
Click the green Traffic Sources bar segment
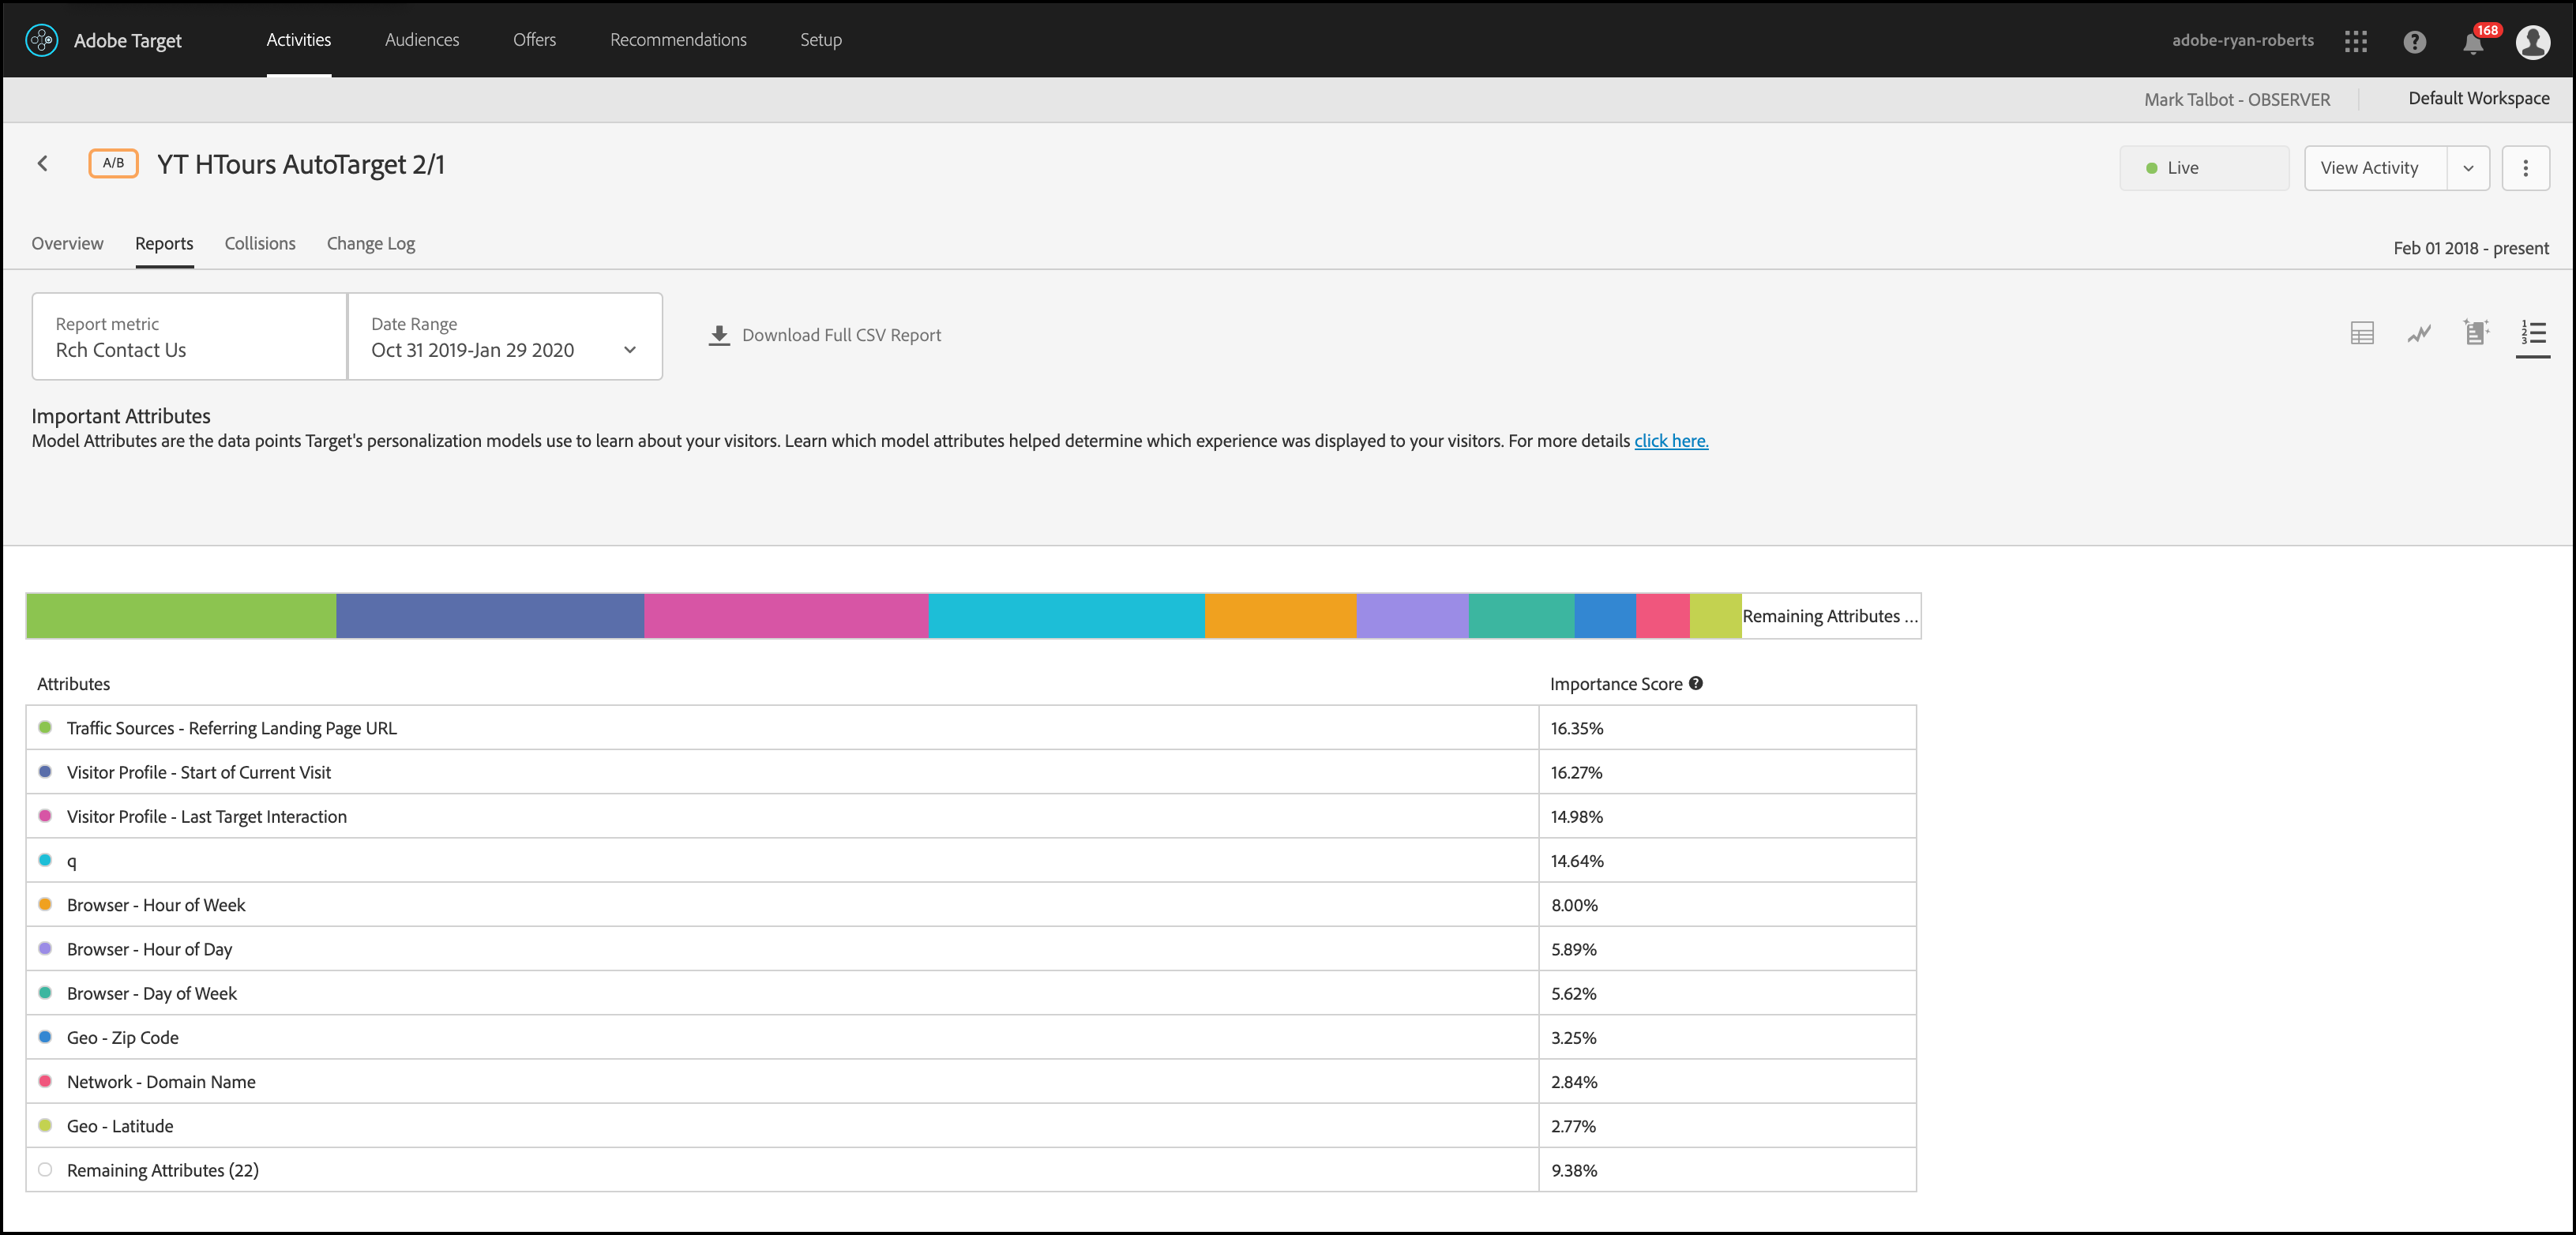[181, 616]
